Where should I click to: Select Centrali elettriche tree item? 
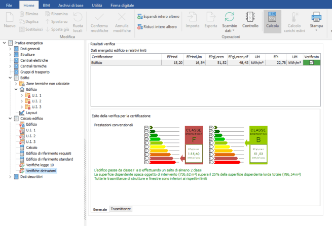(34, 60)
